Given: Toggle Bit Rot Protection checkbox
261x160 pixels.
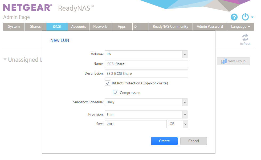Looking at the screenshot, I should pos(108,83).
